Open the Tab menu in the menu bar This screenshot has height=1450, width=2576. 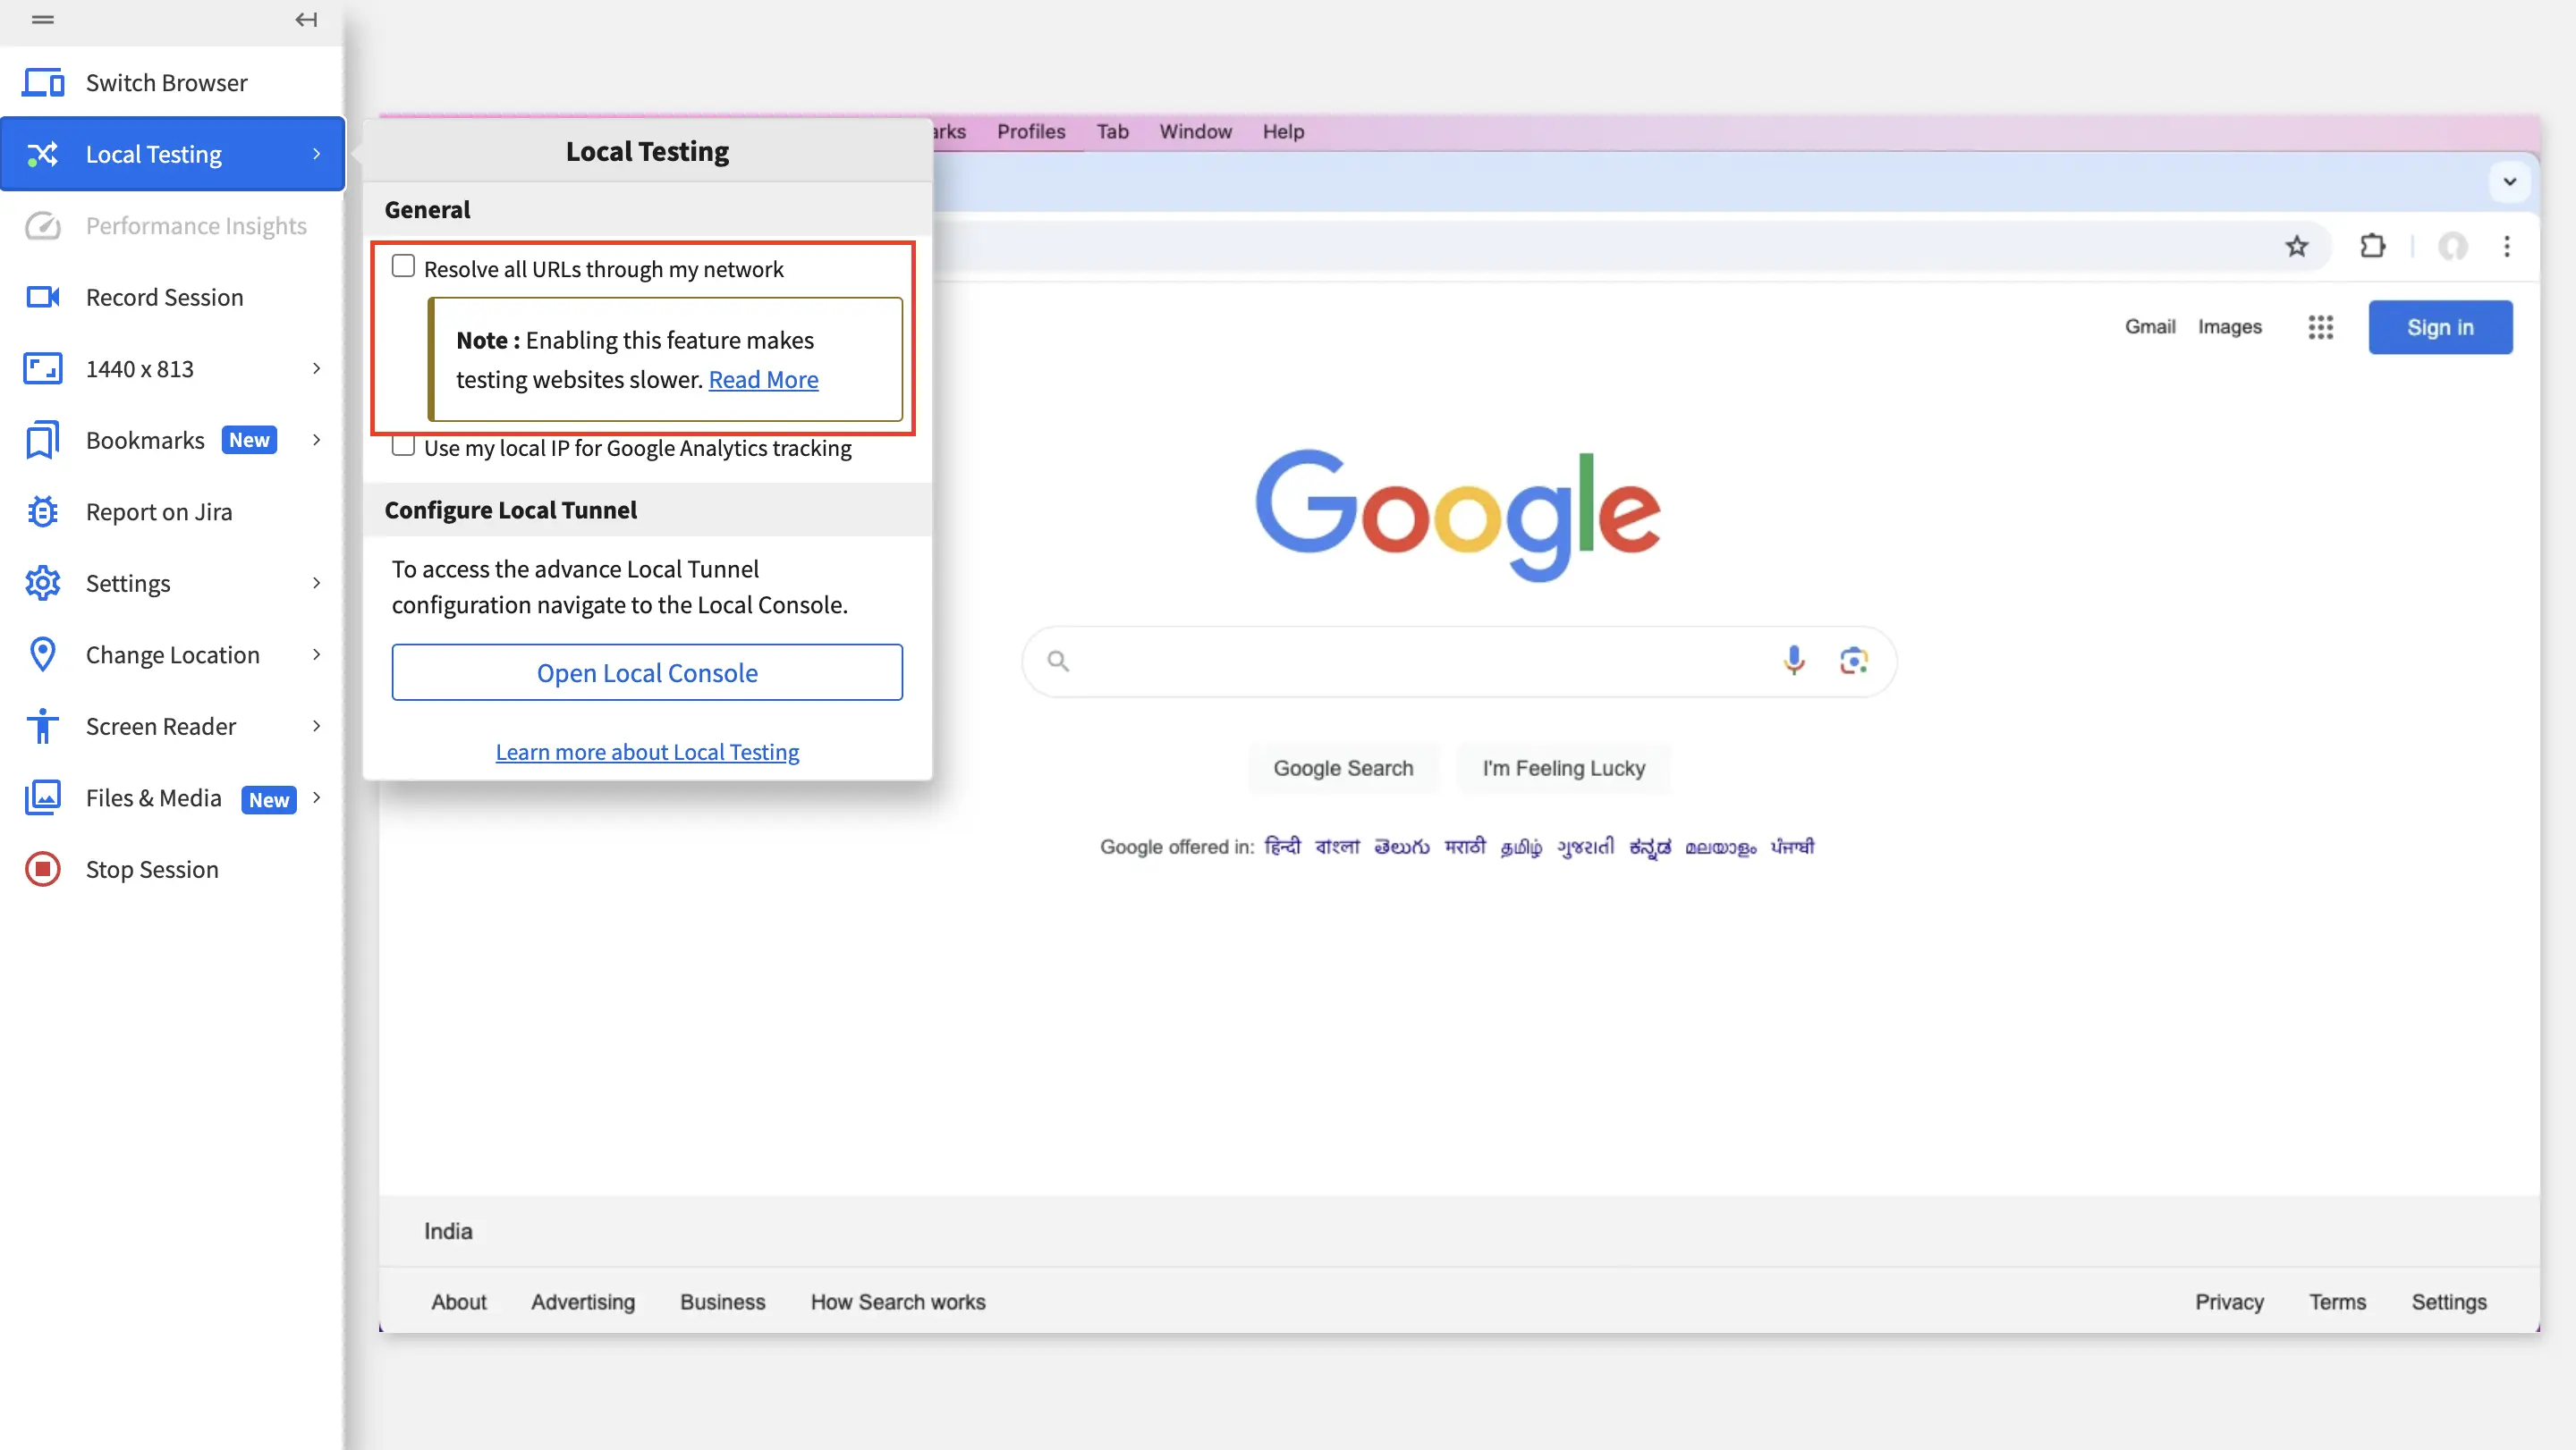pyautogui.click(x=1112, y=132)
